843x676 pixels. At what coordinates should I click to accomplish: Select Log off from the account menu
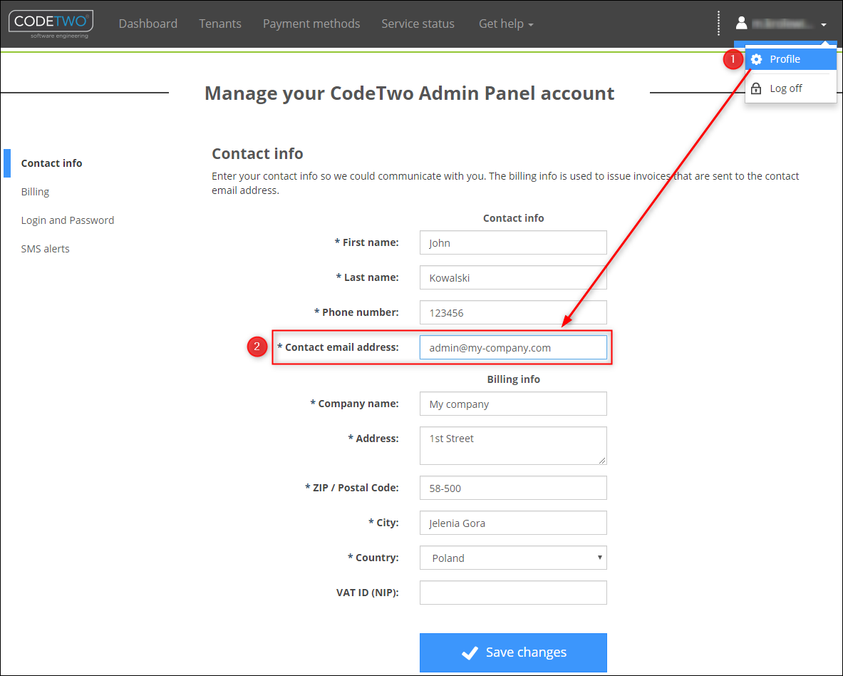pyautogui.click(x=785, y=88)
